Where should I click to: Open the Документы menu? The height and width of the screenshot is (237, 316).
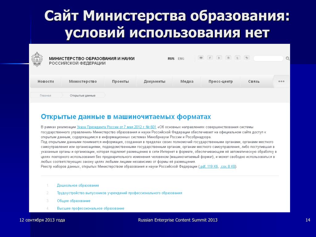[155, 81]
